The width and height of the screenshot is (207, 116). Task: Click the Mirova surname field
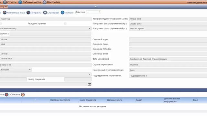[45, 39]
